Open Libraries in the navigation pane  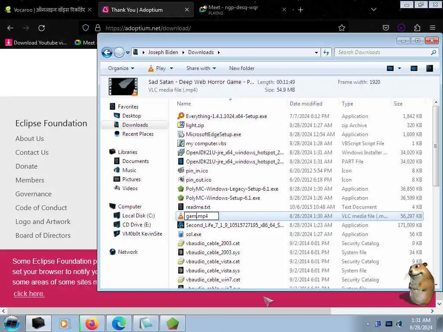pyautogui.click(x=128, y=152)
